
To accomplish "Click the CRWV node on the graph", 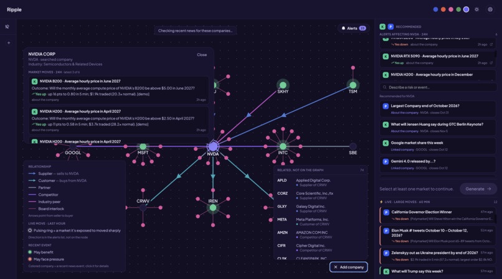I will (x=143, y=208).
